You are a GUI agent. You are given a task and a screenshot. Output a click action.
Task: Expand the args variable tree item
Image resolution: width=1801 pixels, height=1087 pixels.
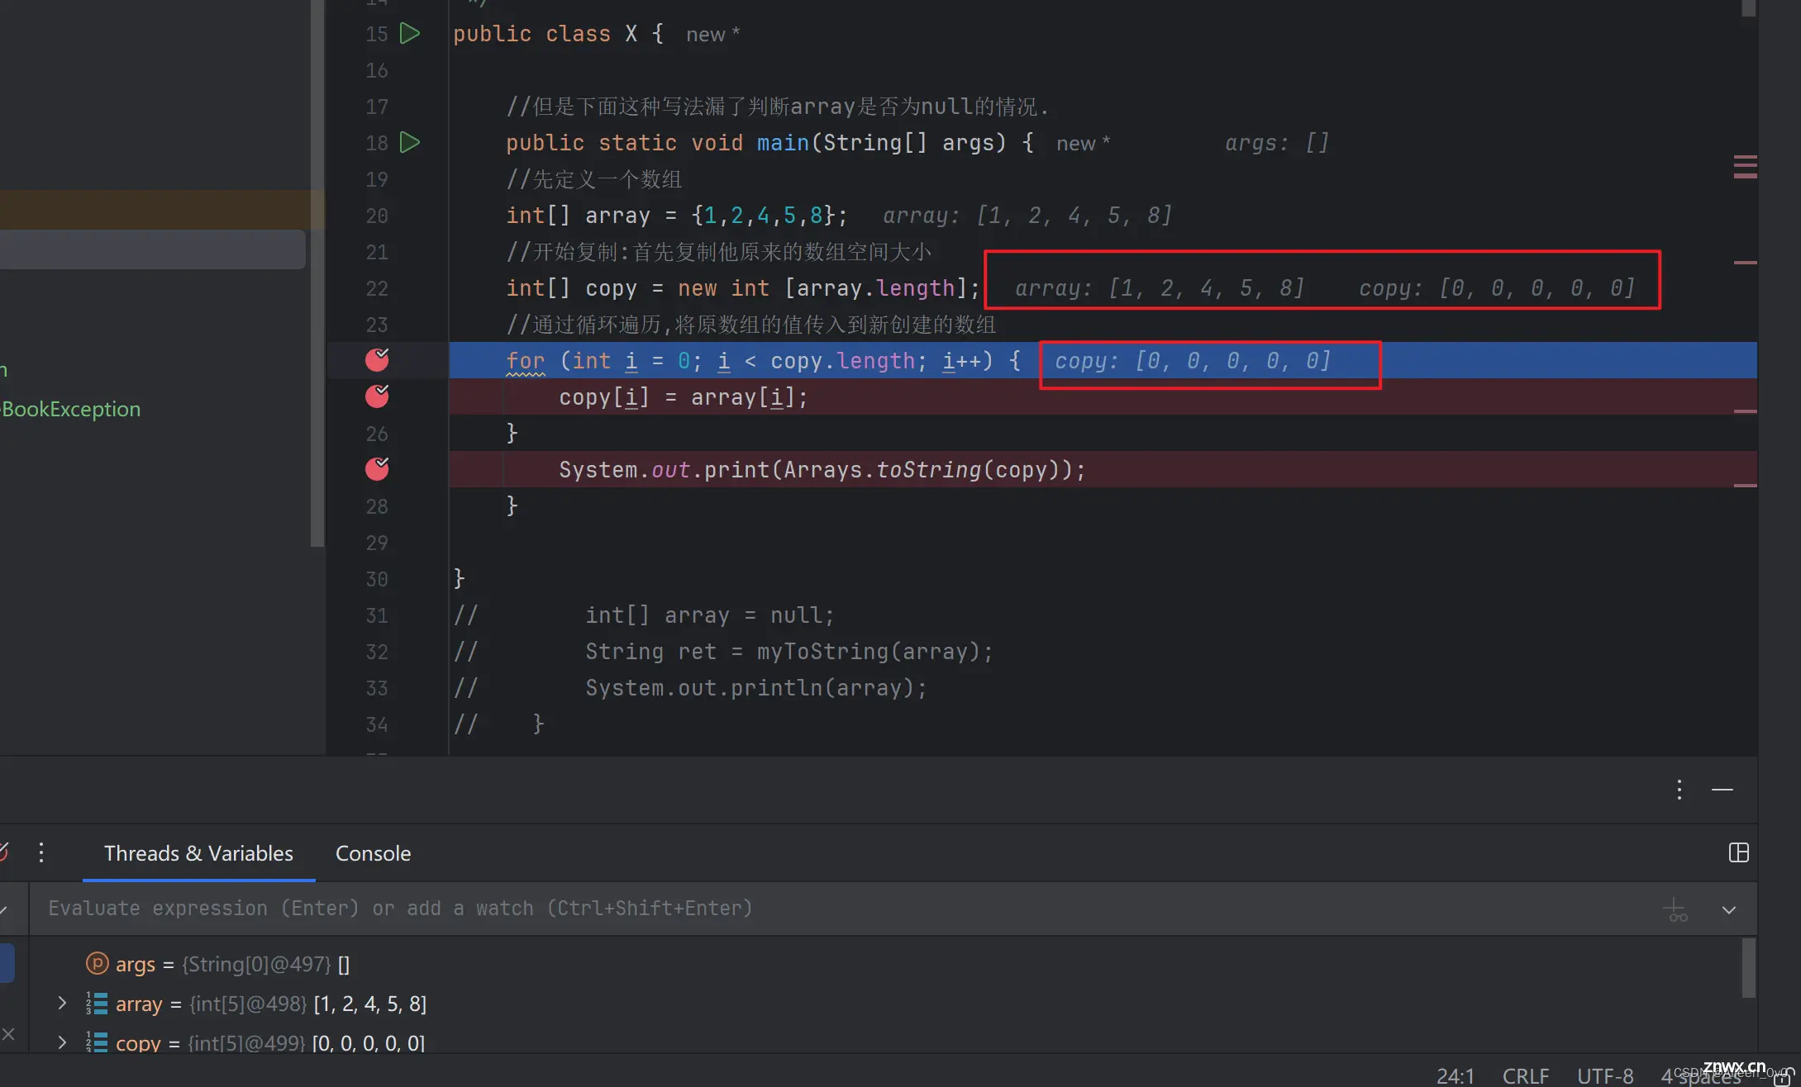60,964
